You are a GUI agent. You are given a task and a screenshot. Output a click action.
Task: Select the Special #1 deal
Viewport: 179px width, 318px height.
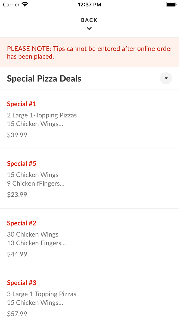(22, 104)
